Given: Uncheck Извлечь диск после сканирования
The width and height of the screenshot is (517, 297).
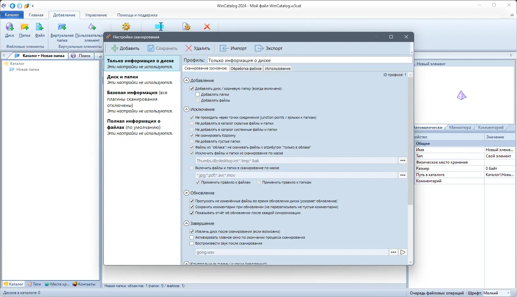Looking at the screenshot, I should (x=192, y=231).
